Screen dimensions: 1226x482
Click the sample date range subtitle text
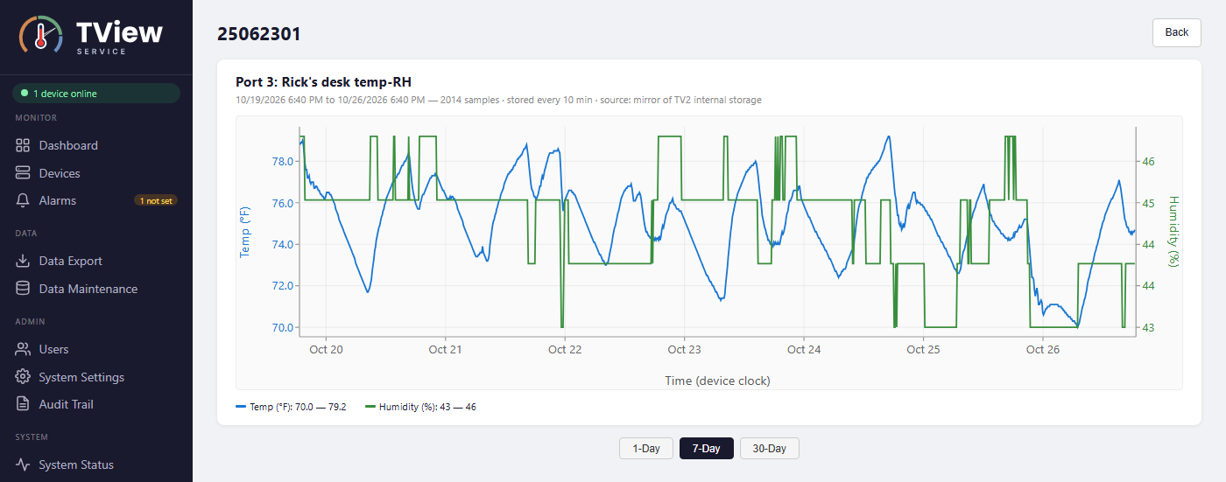tap(498, 100)
